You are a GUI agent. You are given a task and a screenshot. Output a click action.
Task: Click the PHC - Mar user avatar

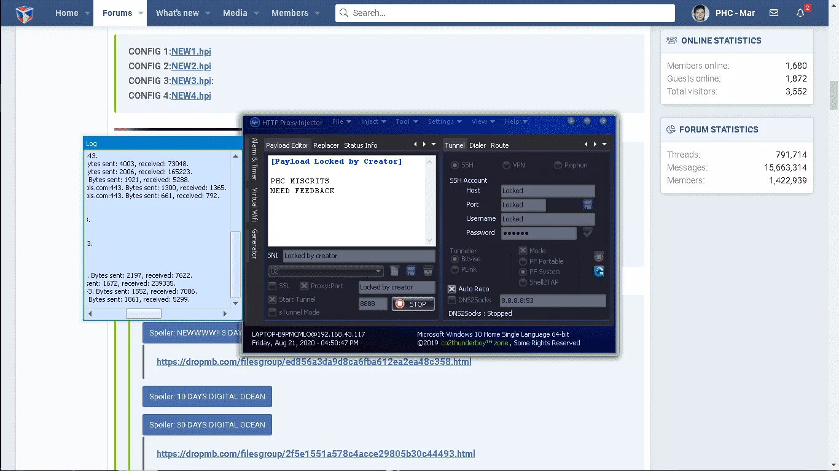click(700, 13)
